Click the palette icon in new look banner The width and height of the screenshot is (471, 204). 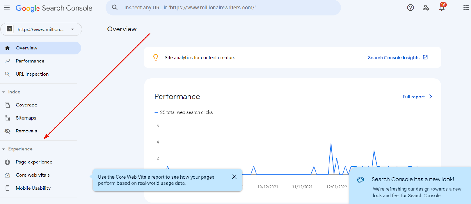tap(361, 180)
